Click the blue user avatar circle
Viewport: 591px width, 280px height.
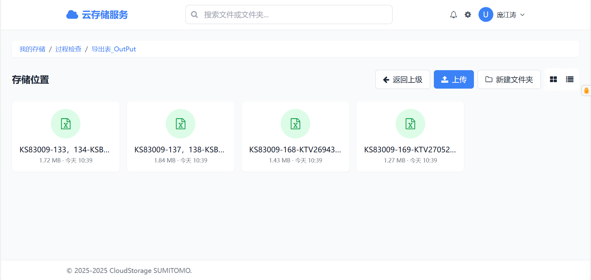coord(486,15)
